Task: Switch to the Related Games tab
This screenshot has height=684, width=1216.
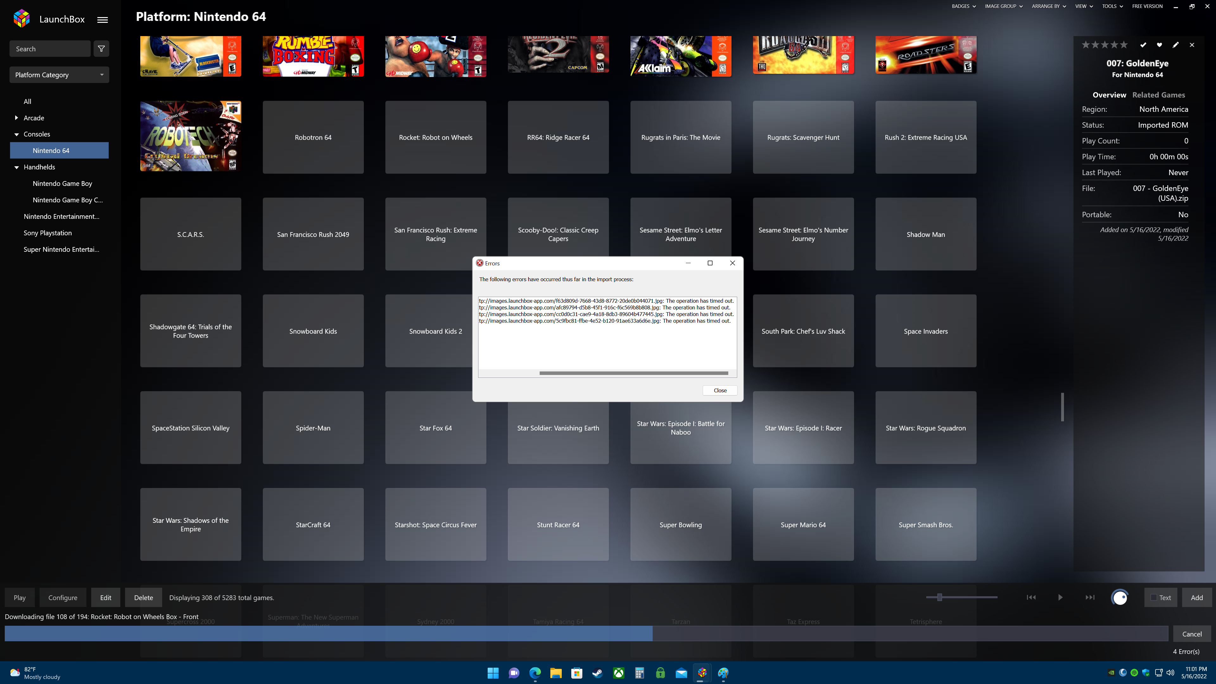Action: click(x=1158, y=95)
